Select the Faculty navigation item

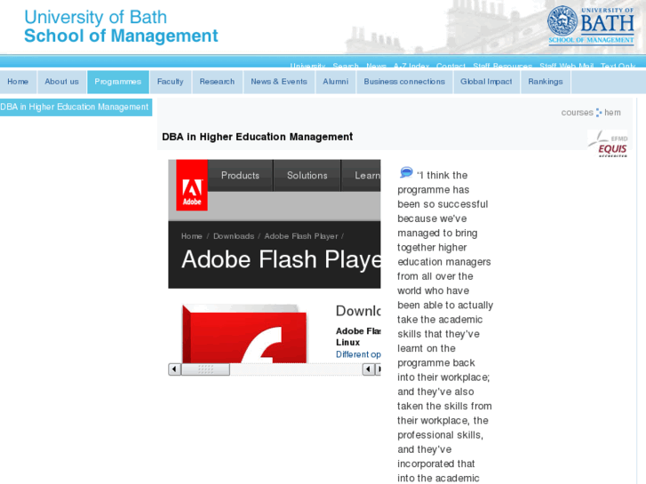point(170,82)
